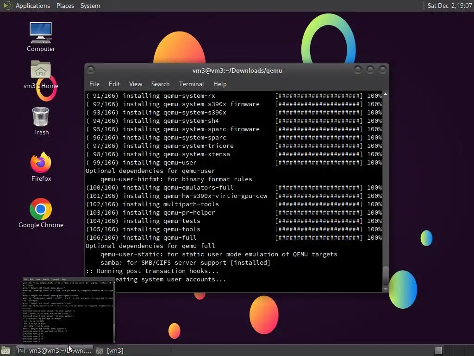
Task: Open the terminal Search menu
Action: (x=160, y=84)
